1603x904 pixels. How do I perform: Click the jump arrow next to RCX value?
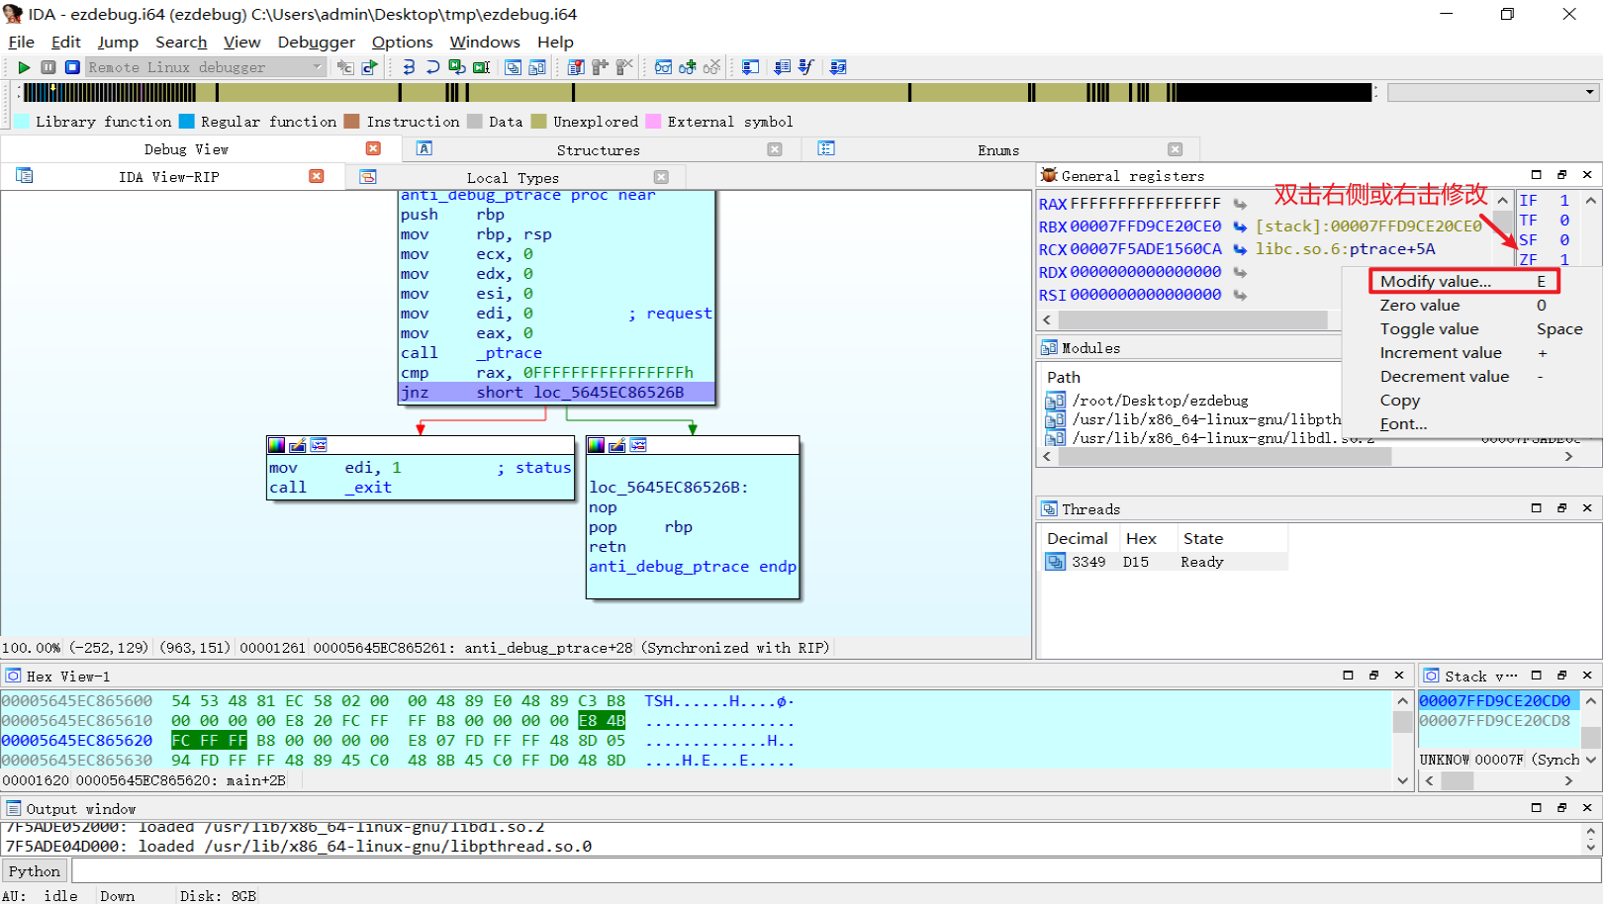point(1240,249)
